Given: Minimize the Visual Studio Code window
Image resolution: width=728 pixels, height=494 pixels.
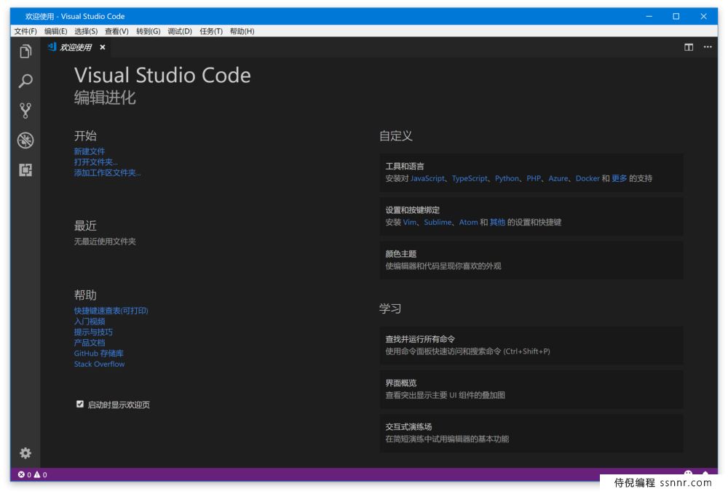Looking at the screenshot, I should coord(649,16).
